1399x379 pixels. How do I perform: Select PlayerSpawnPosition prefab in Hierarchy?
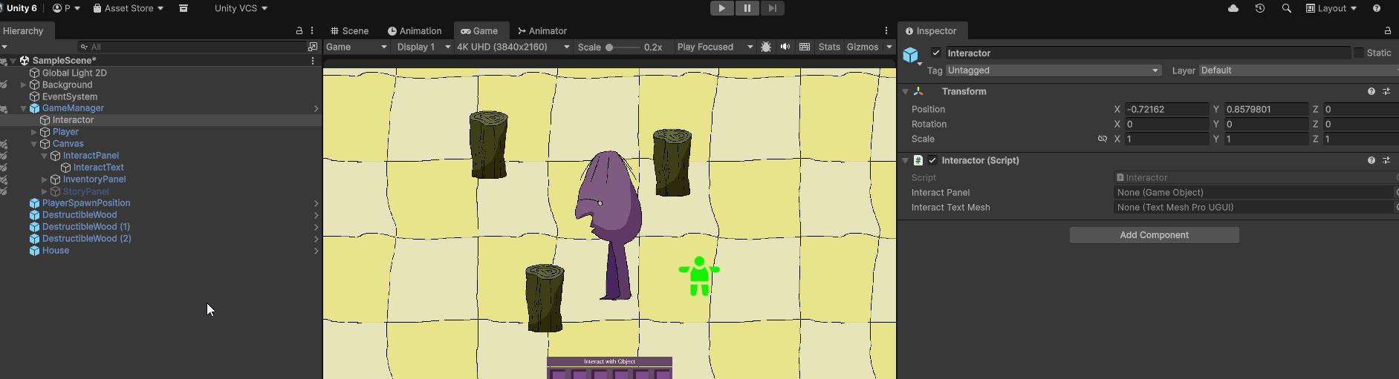pos(86,203)
